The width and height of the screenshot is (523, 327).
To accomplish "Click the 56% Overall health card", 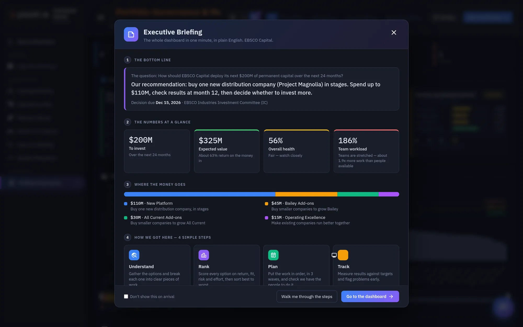I will click(297, 151).
